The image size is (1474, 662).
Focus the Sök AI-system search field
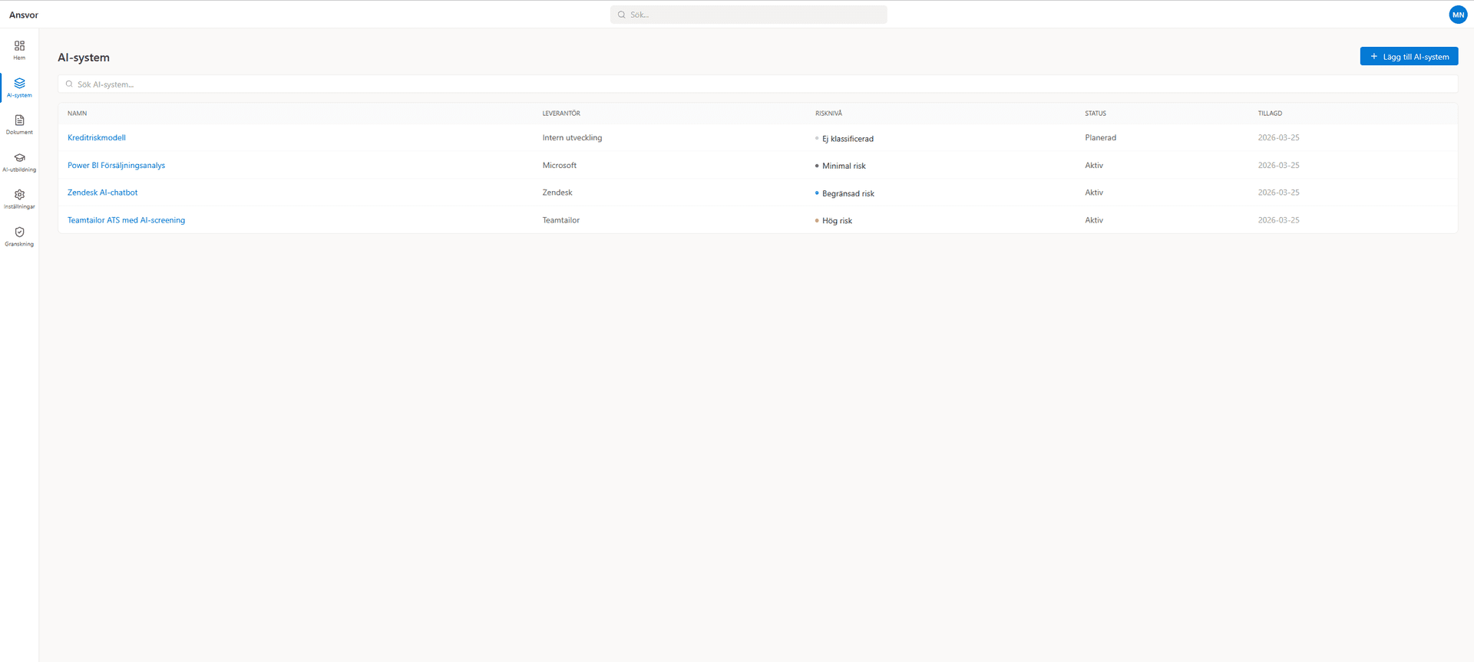(758, 84)
